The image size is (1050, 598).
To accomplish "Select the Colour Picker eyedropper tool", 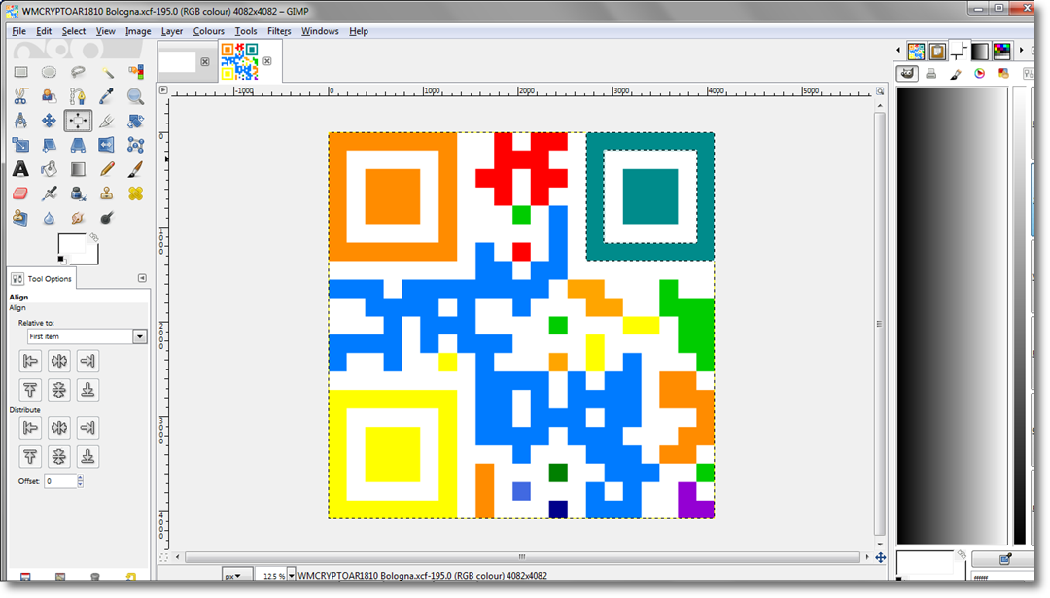I will click(x=107, y=96).
